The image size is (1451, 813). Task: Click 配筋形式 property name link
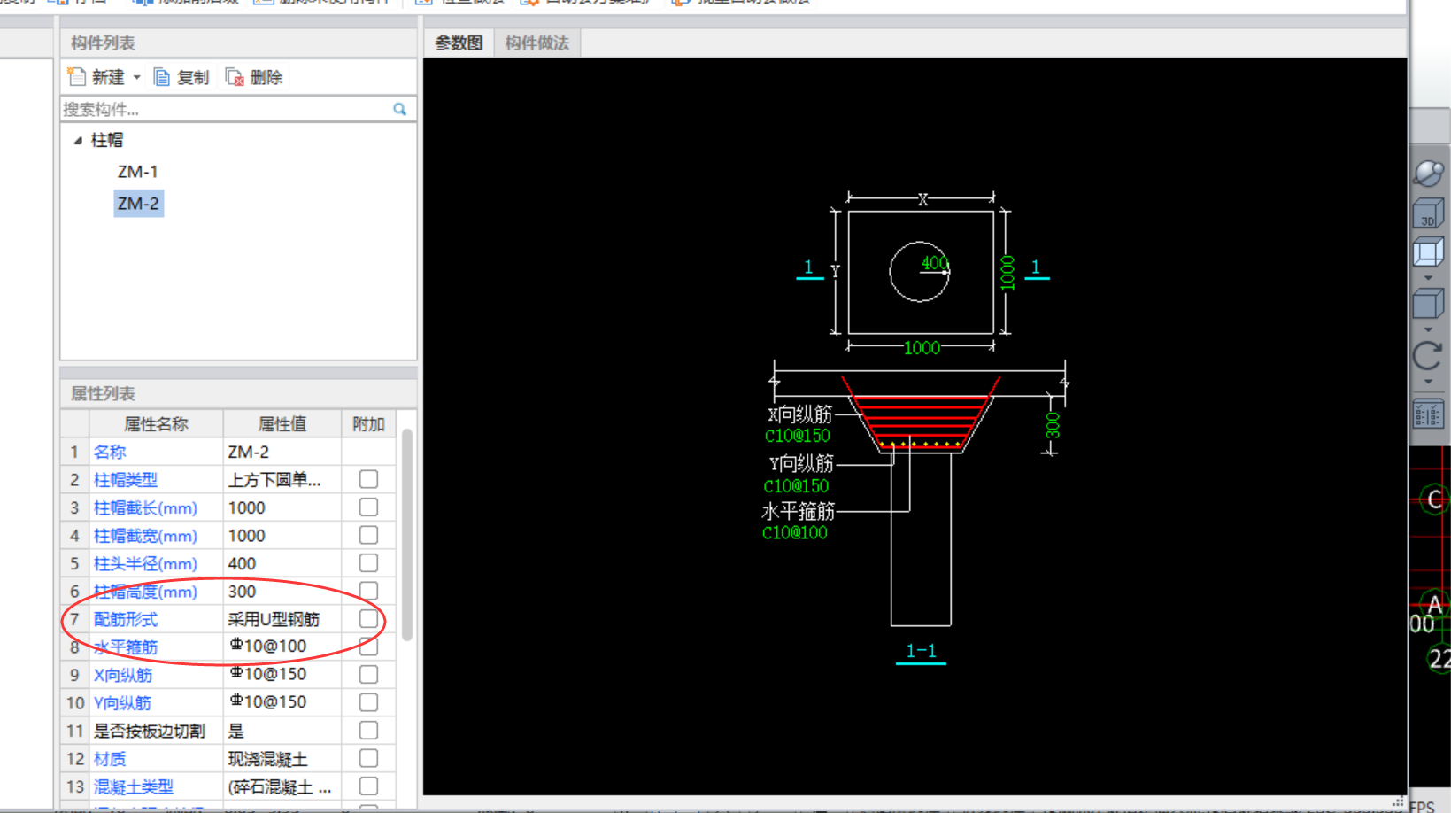coord(126,620)
